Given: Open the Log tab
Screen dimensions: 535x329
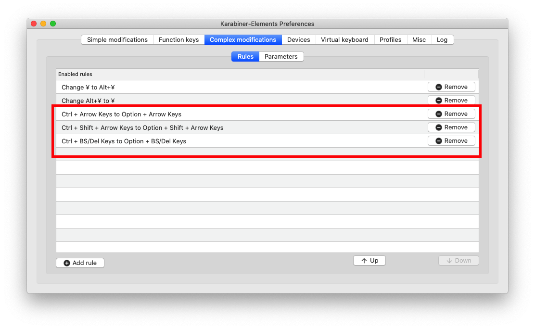Looking at the screenshot, I should [442, 39].
